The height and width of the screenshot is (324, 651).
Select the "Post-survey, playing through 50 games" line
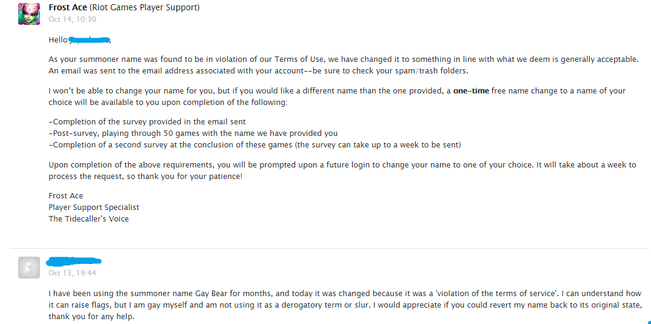click(x=193, y=133)
